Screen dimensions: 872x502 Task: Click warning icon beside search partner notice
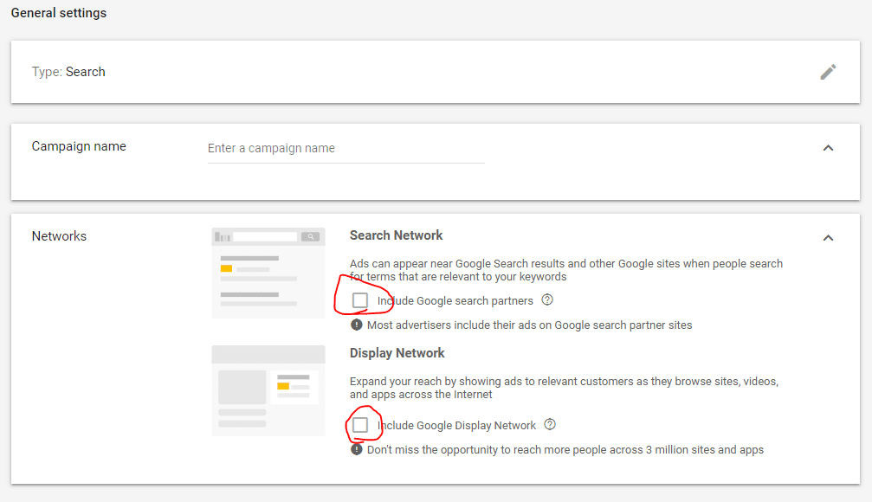click(x=357, y=325)
